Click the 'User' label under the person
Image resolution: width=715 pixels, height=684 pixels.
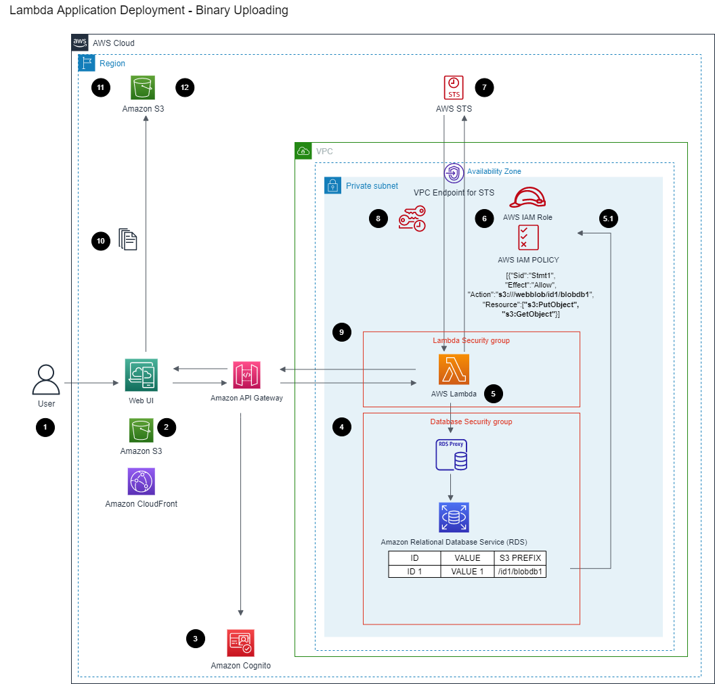click(46, 404)
